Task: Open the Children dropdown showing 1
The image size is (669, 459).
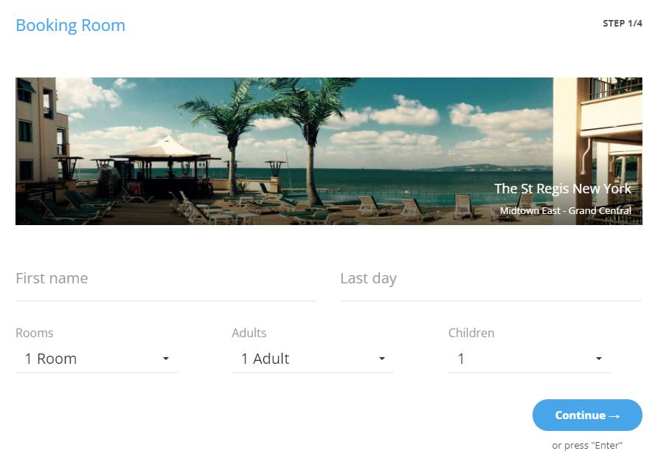Action: coord(530,359)
